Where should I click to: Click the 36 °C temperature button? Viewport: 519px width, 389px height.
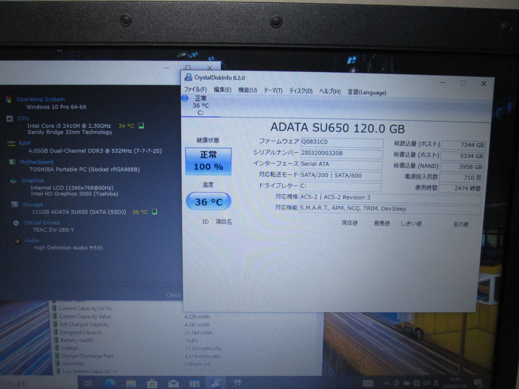pos(209,202)
